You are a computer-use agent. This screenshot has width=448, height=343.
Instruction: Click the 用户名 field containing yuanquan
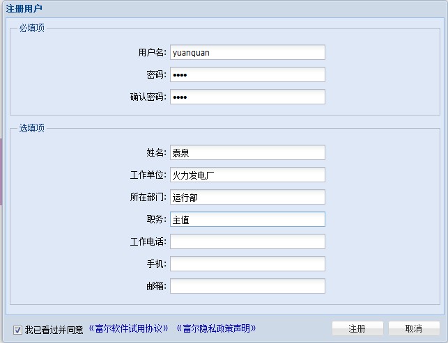point(247,52)
